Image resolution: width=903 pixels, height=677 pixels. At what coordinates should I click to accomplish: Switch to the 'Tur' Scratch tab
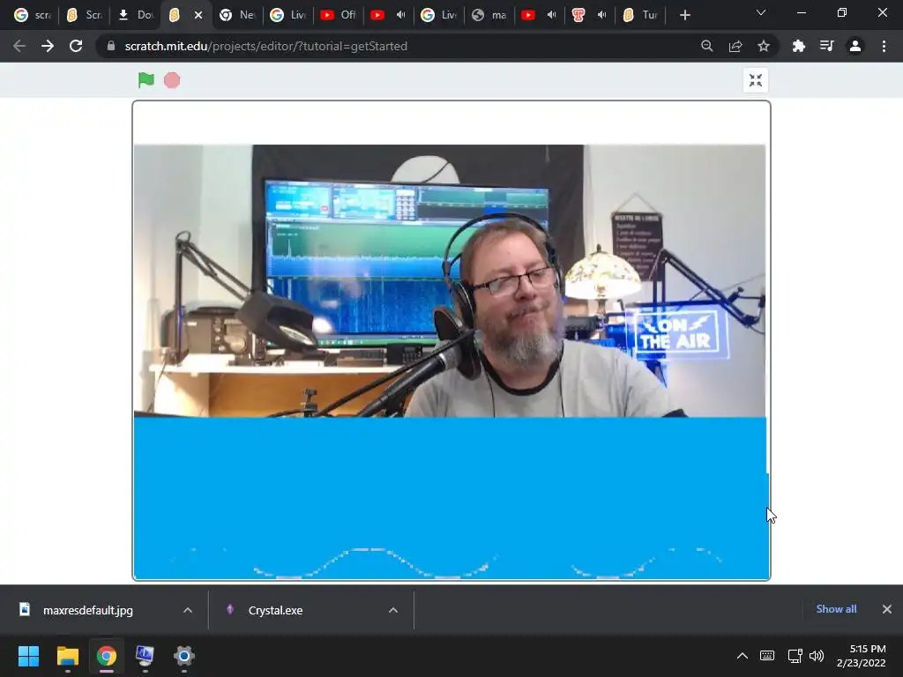pyautogui.click(x=640, y=15)
